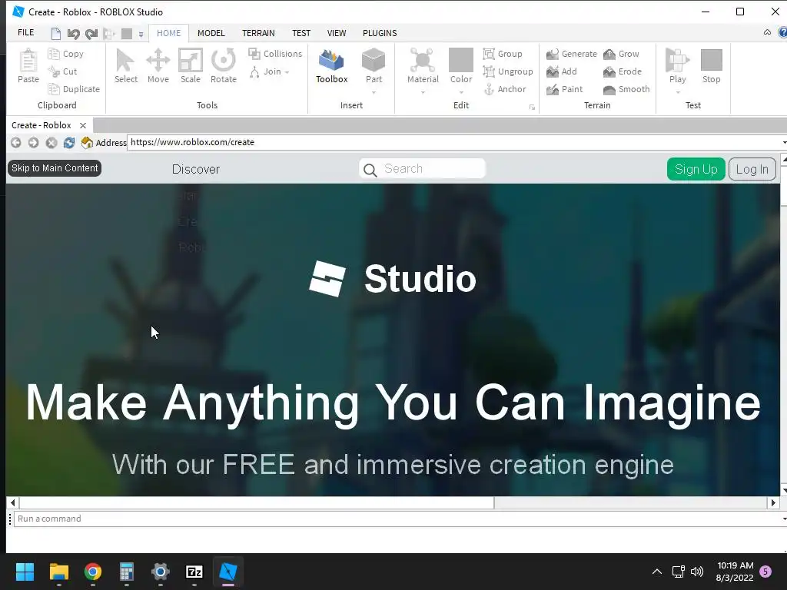787x590 pixels.
Task: Open the Material picker icon
Action: [423, 61]
